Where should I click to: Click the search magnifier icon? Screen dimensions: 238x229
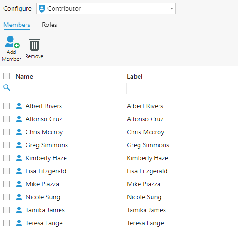[x=7, y=88]
